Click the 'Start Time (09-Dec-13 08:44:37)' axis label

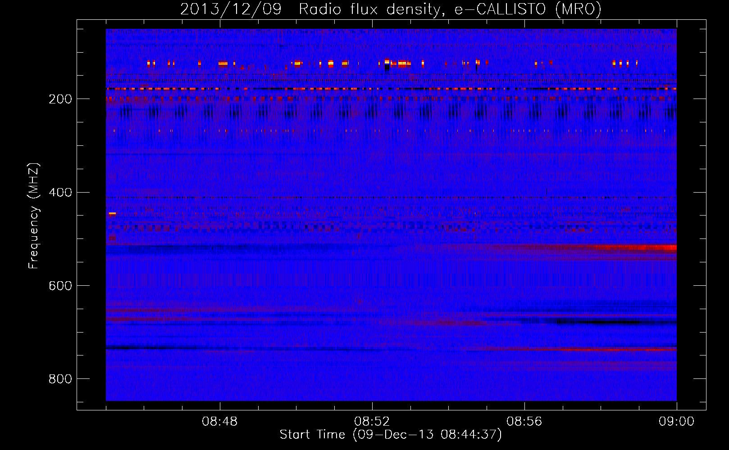[391, 435]
